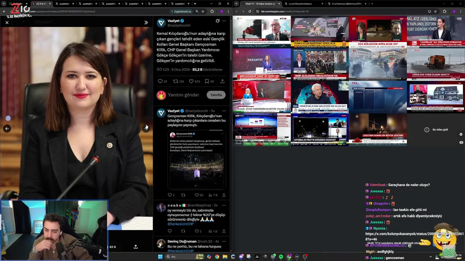This screenshot has width=465, height=261.
Task: Open cenko user avatar
Action: coord(161,208)
